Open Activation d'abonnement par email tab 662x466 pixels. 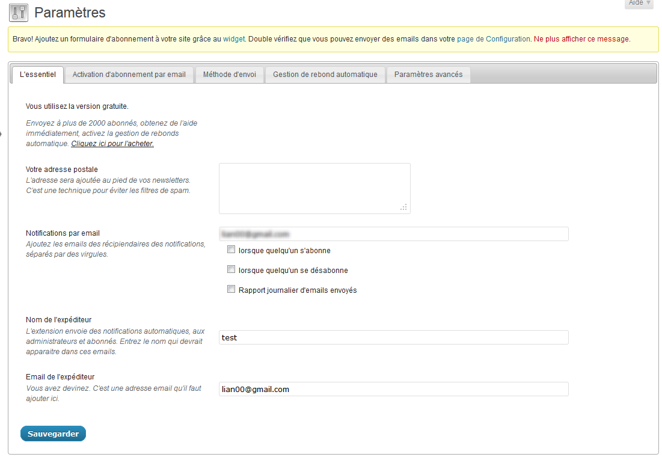tap(129, 75)
